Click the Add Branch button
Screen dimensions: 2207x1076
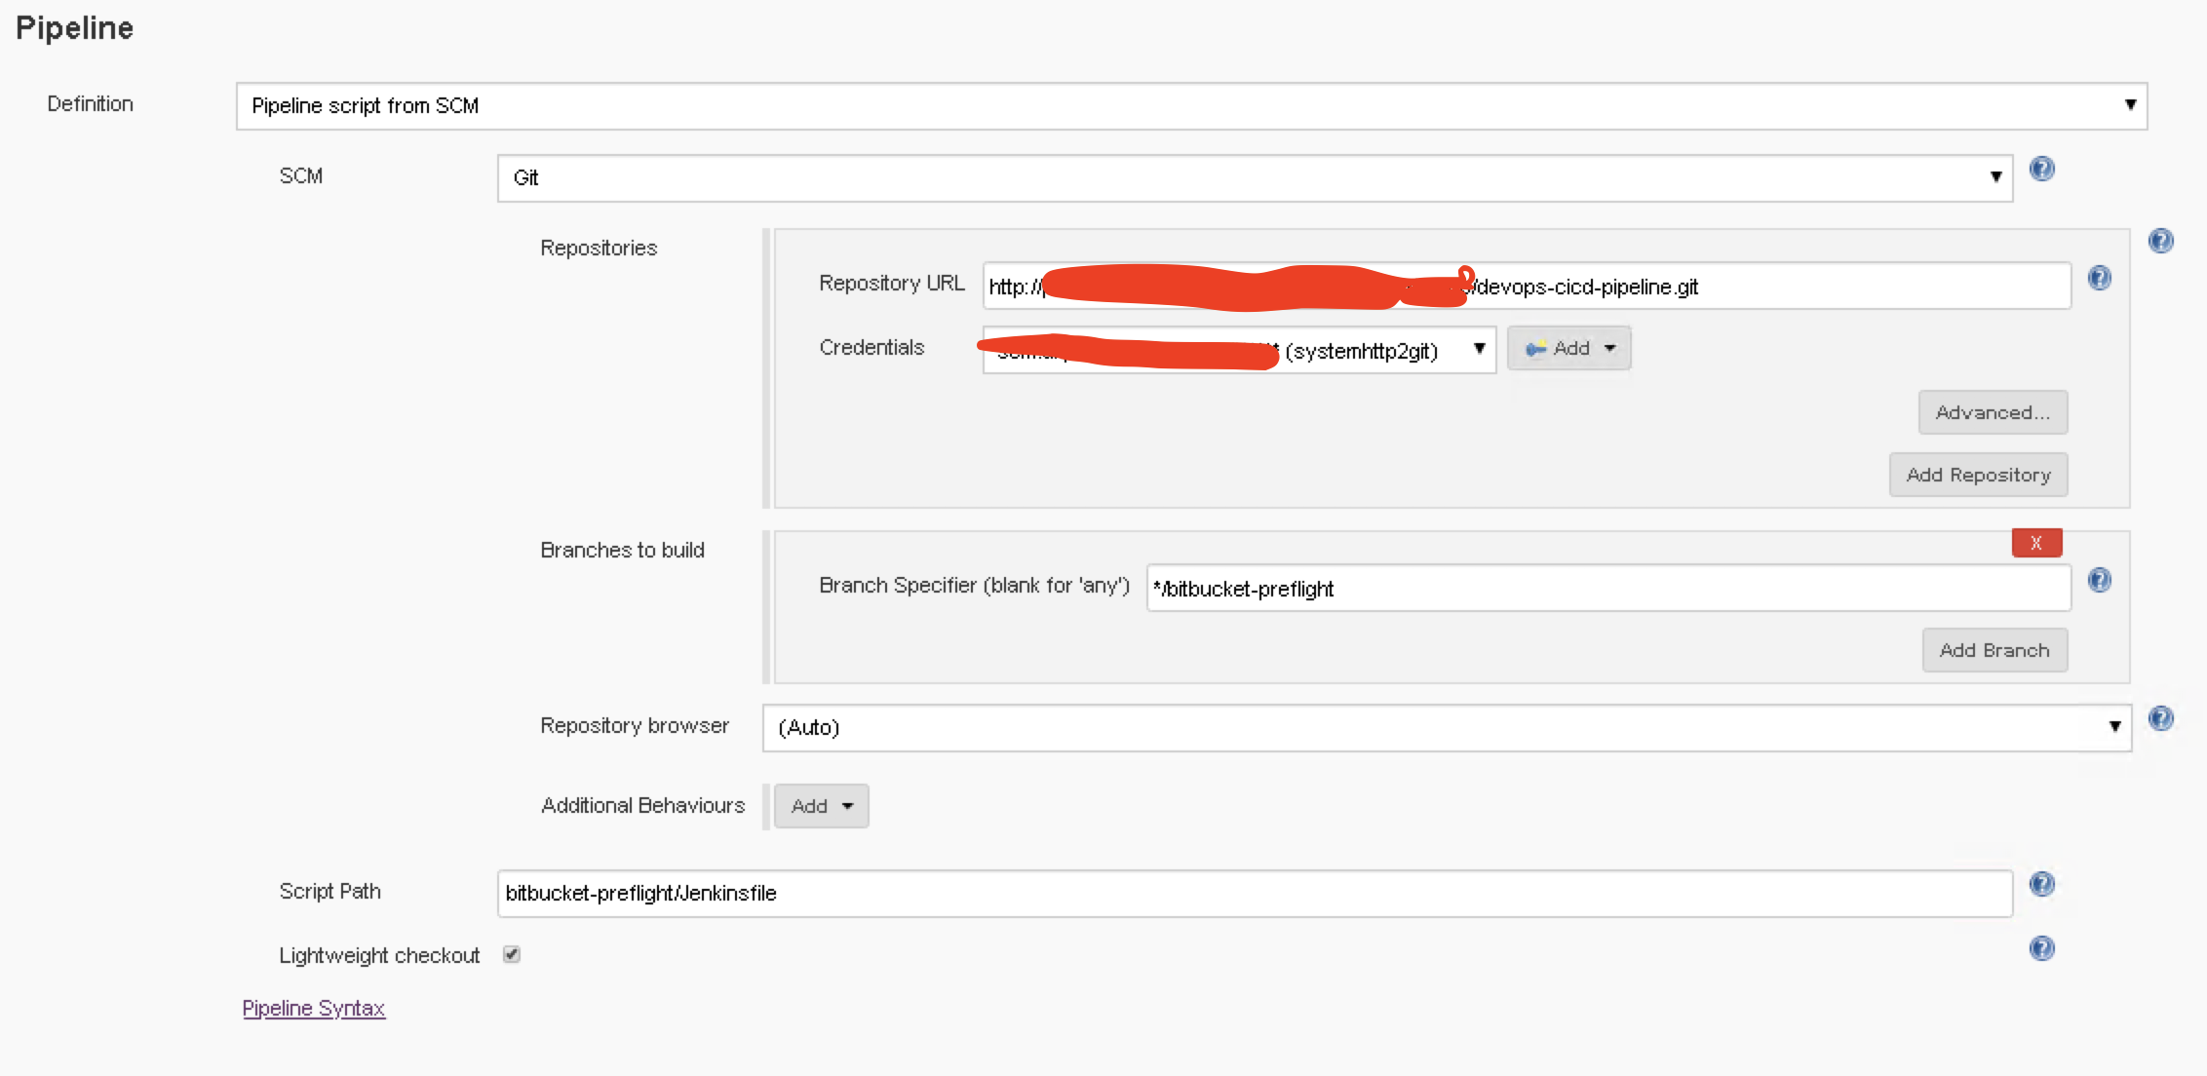point(1994,651)
